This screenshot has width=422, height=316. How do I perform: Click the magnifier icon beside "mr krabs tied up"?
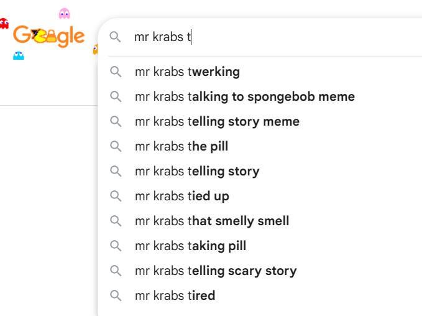coord(115,197)
